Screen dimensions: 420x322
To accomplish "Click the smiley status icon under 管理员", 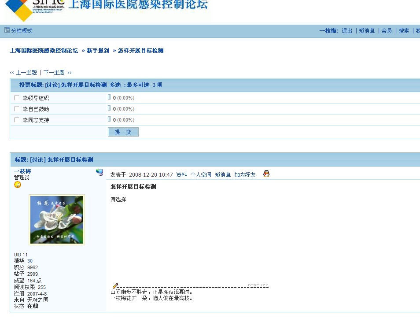I will (x=18, y=184).
